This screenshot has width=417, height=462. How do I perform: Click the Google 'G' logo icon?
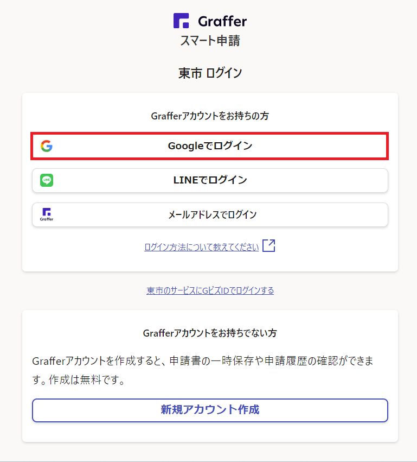tap(47, 146)
